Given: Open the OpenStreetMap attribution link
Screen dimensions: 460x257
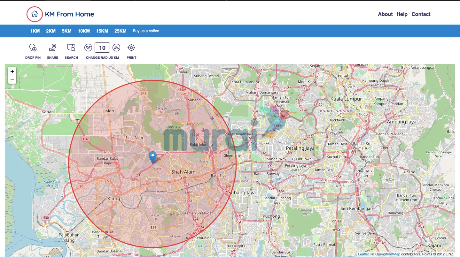Looking at the screenshot, I should [387, 254].
